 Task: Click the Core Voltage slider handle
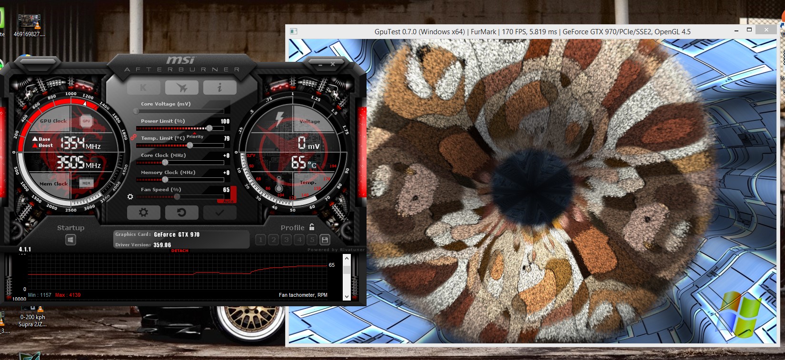pyautogui.click(x=136, y=111)
